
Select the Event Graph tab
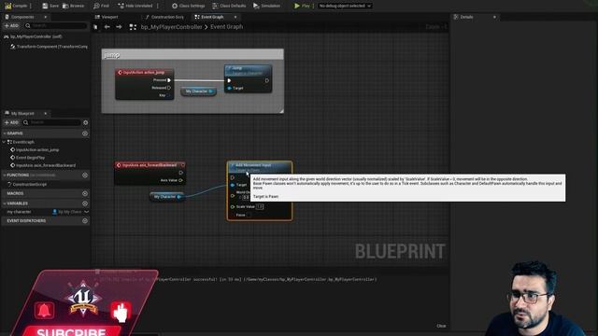point(212,17)
